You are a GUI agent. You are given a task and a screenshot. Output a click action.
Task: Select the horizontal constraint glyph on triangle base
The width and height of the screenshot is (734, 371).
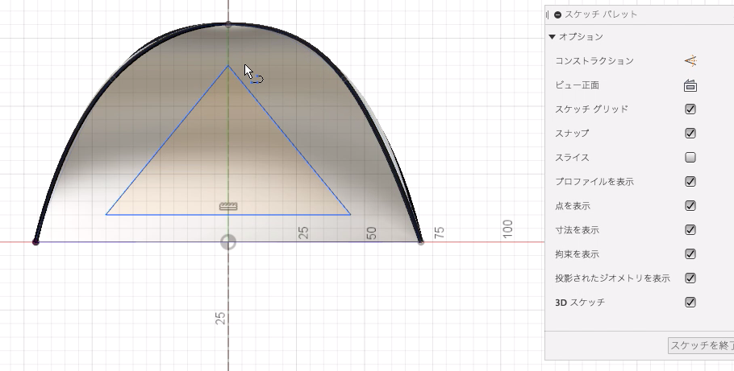[x=228, y=206]
